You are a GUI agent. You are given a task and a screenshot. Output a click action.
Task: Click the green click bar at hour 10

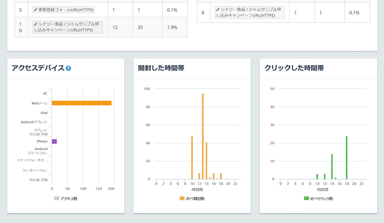click(317, 177)
